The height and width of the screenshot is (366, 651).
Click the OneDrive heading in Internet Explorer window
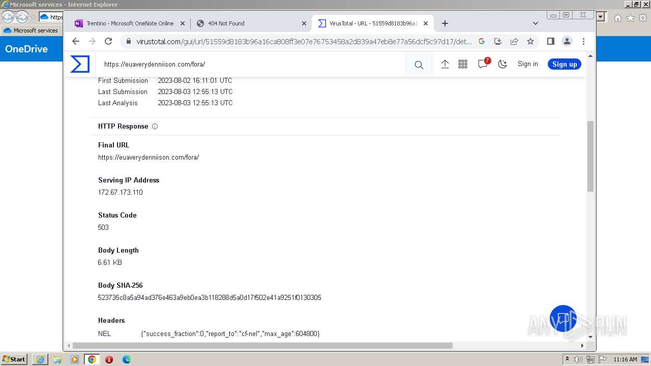click(x=26, y=49)
